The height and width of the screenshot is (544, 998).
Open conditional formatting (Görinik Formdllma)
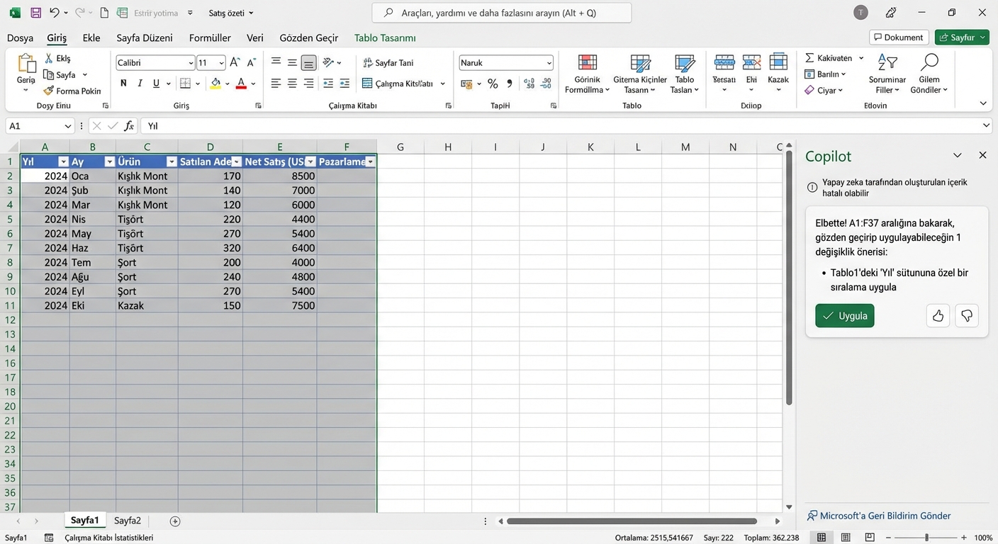pos(586,74)
